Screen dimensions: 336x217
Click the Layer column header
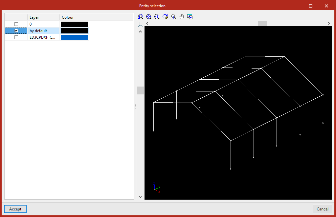tap(43, 17)
